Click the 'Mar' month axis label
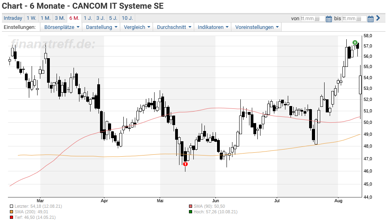Viewport: 389px width, 222px height. click(40, 201)
